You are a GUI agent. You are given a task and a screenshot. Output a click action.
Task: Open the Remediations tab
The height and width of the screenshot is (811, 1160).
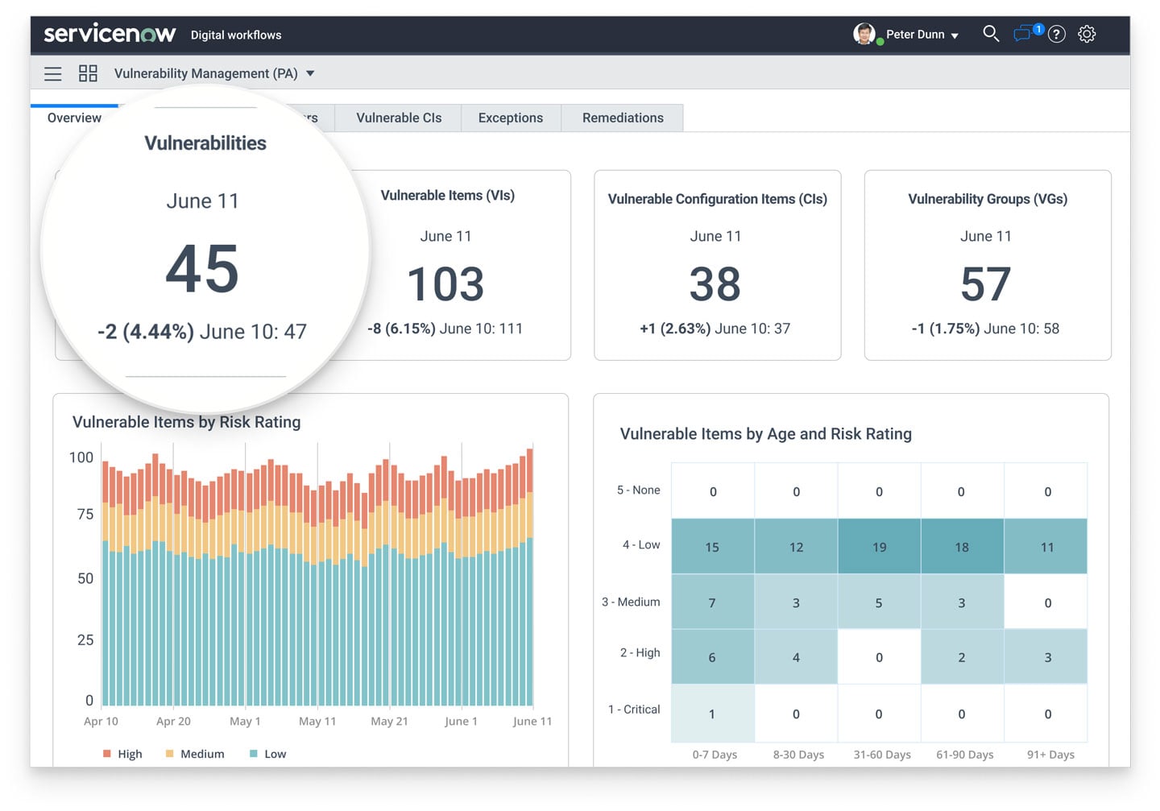[x=623, y=118]
